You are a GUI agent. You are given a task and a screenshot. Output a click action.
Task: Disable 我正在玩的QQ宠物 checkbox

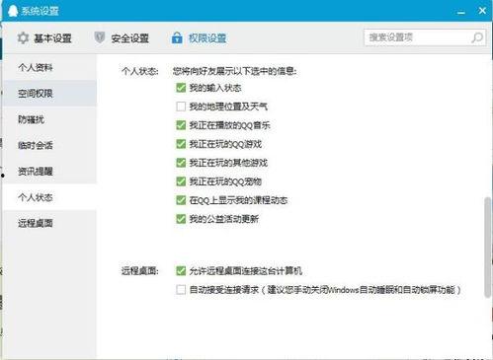point(181,181)
